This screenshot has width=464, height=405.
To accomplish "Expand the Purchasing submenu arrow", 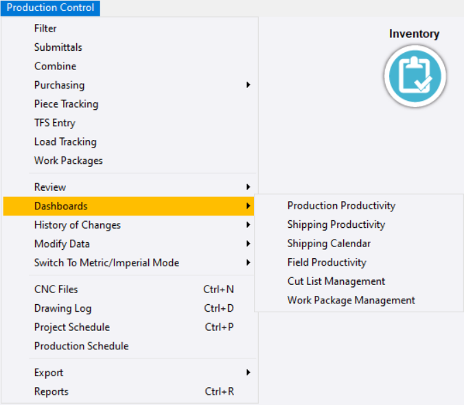I will coord(248,85).
